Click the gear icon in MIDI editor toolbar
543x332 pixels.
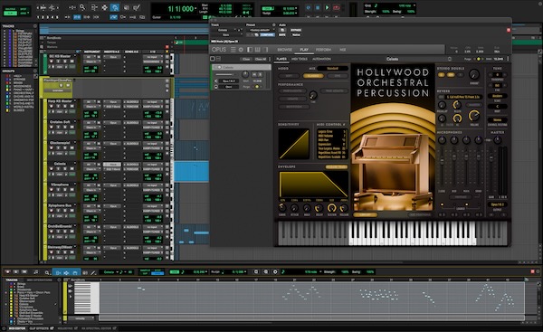pos(275,272)
